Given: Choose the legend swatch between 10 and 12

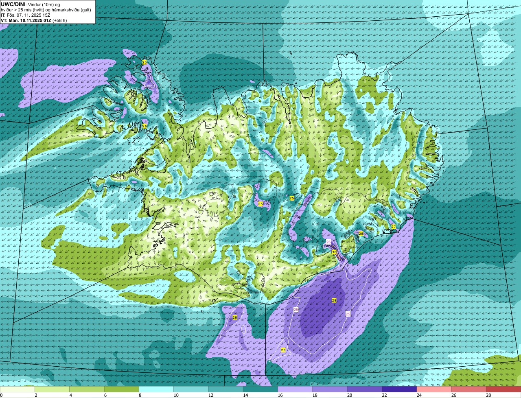Looking at the screenshot, I should pyautogui.click(x=191, y=389).
